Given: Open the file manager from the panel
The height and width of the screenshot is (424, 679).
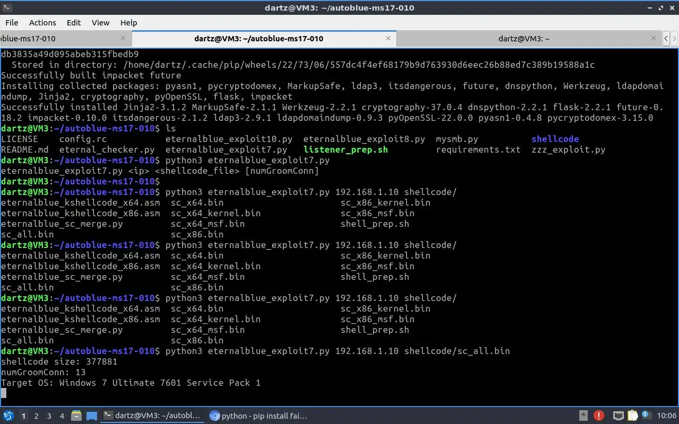Looking at the screenshot, I should click(x=76, y=416).
